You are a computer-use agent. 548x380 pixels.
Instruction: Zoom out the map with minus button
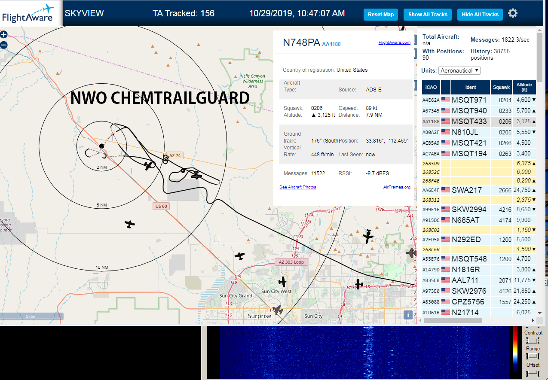click(3, 45)
